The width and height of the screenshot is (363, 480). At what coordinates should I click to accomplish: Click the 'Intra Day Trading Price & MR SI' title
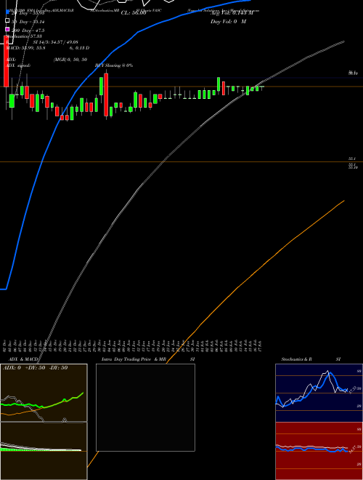tap(148, 359)
